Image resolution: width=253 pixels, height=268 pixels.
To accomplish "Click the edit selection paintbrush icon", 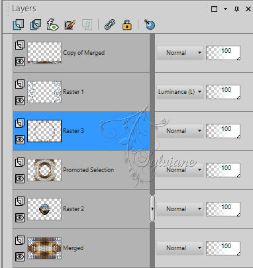I will click(70, 24).
